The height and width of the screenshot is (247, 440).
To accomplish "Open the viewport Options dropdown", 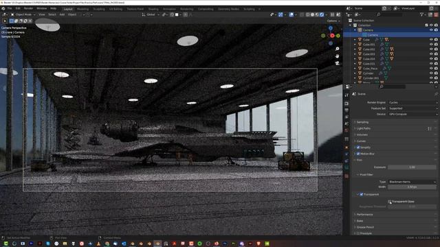I will point(333,21).
